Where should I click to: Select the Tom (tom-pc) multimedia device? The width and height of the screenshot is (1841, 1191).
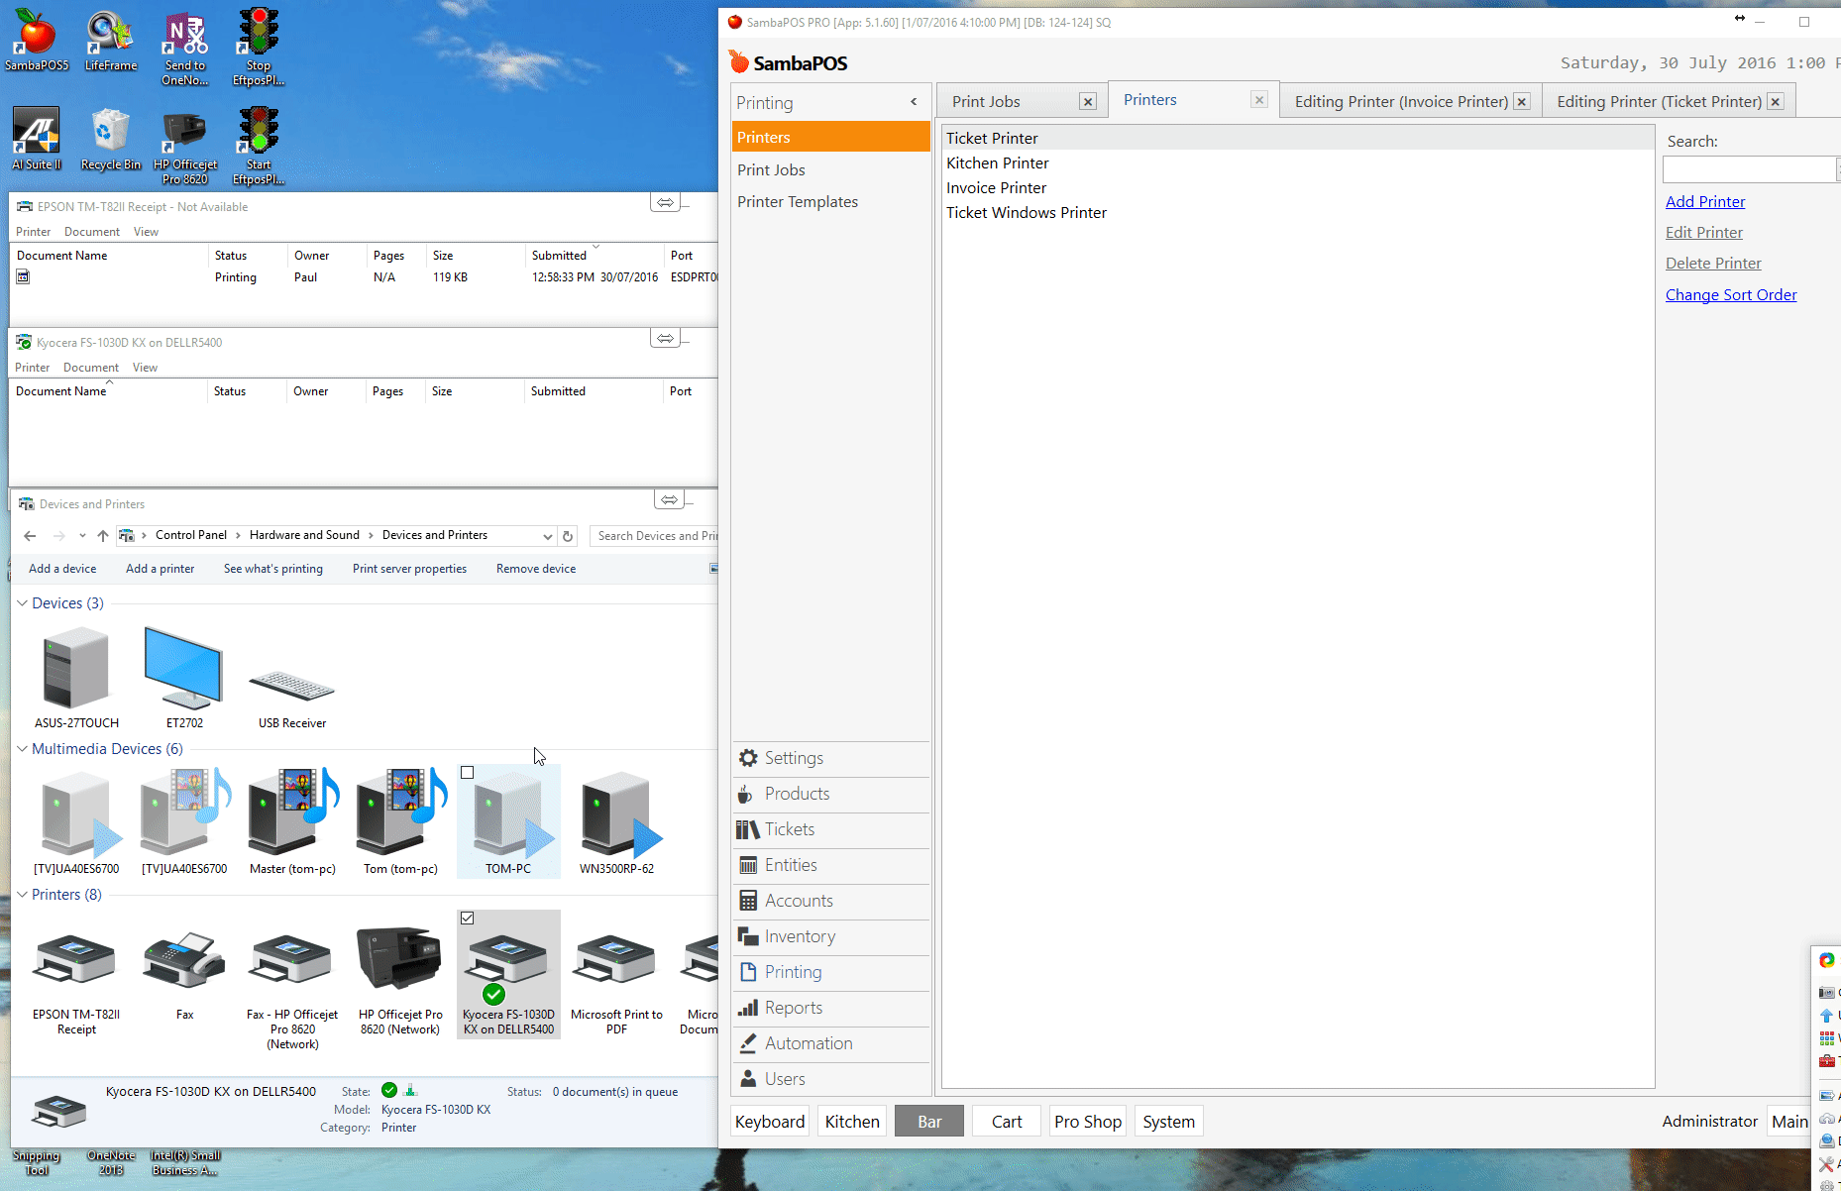point(400,822)
